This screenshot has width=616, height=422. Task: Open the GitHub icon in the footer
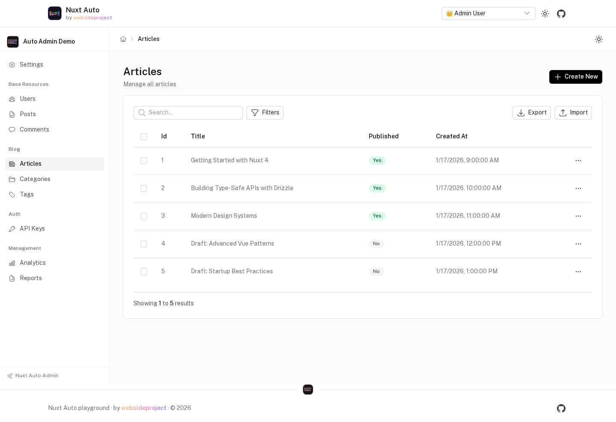point(561,408)
